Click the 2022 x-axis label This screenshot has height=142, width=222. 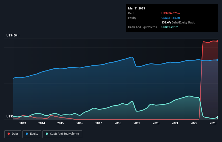(194, 123)
